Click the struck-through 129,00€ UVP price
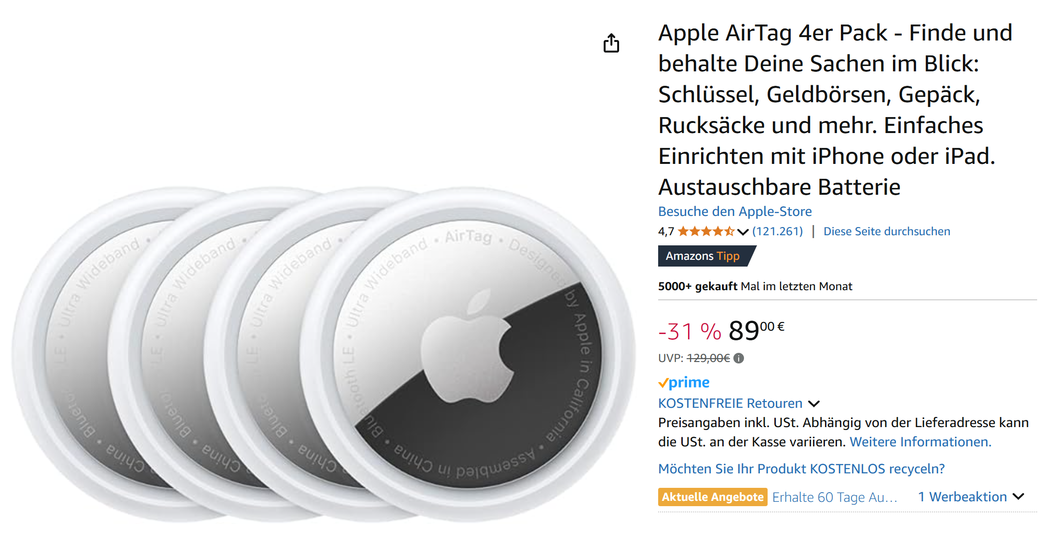Viewport: 1041px width, 537px height. 708,358
